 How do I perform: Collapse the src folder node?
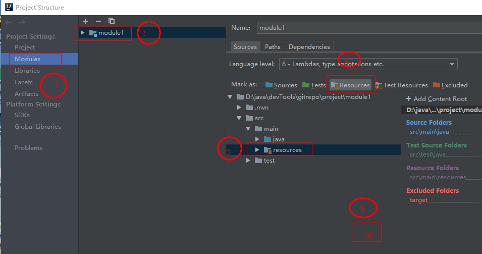pyautogui.click(x=239, y=118)
